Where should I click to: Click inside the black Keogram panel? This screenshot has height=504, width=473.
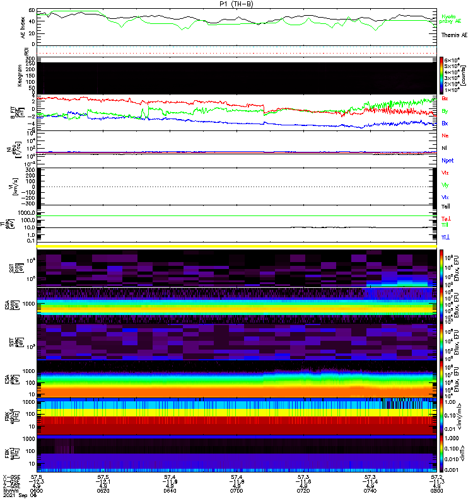coord(237,78)
